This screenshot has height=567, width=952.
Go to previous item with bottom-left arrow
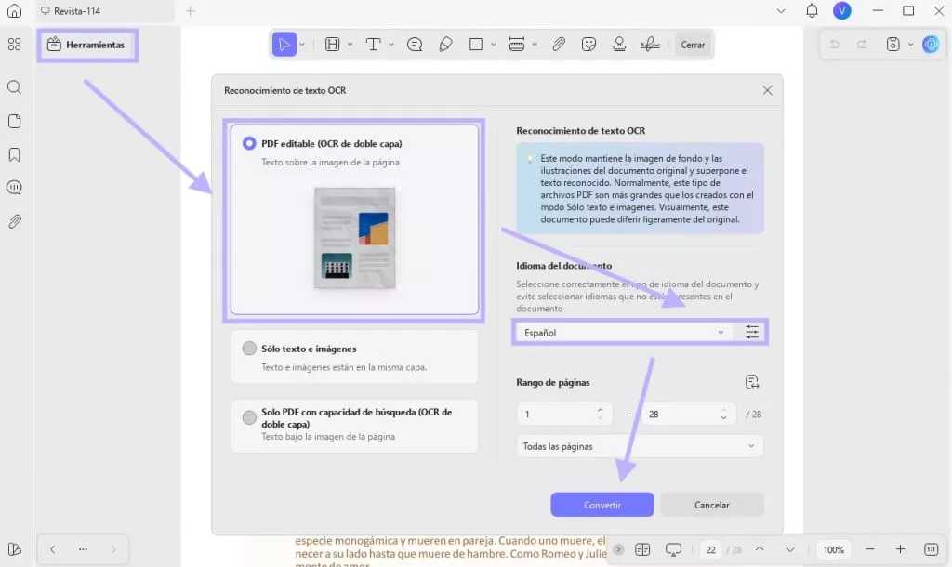(x=53, y=549)
